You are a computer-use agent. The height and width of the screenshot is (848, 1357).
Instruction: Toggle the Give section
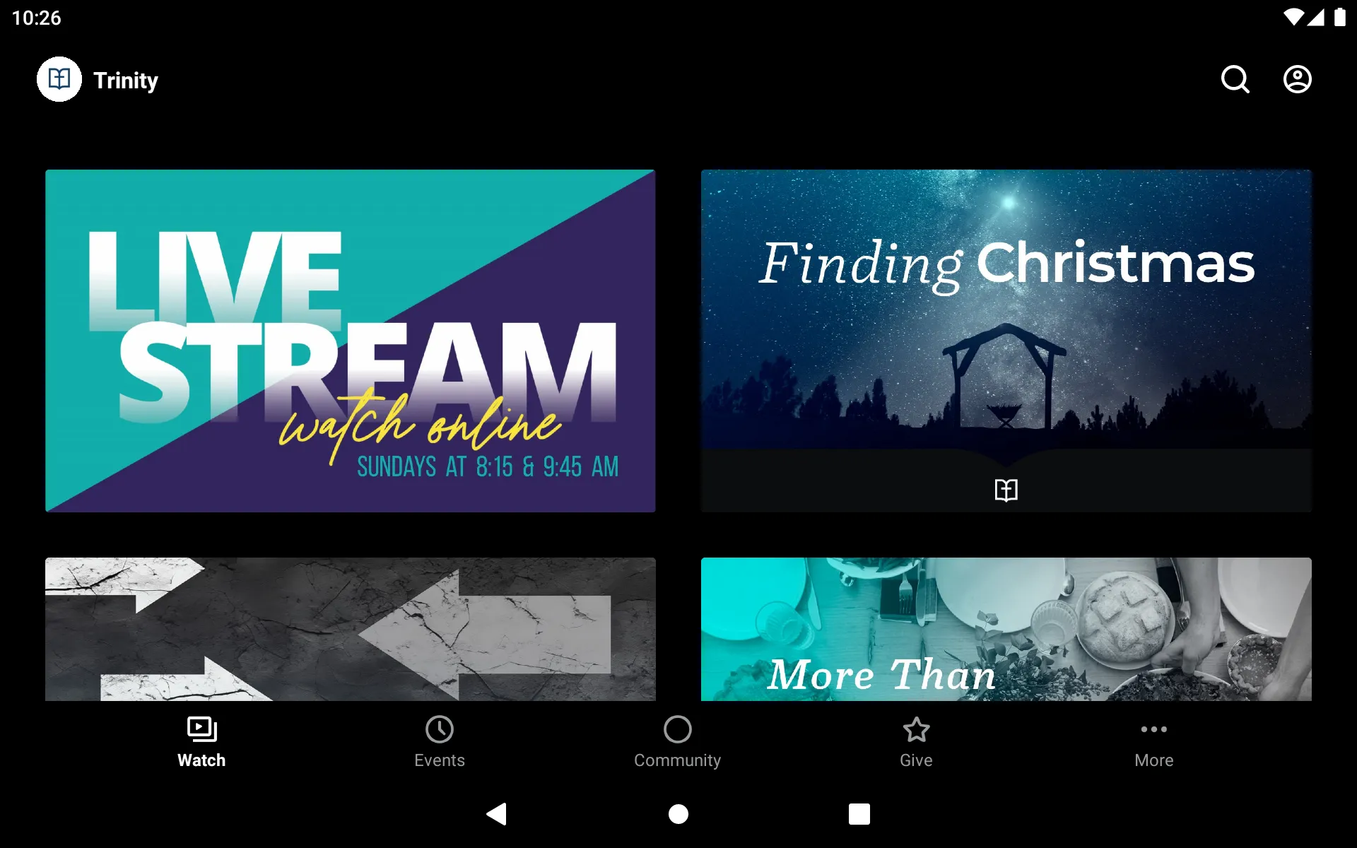point(915,741)
